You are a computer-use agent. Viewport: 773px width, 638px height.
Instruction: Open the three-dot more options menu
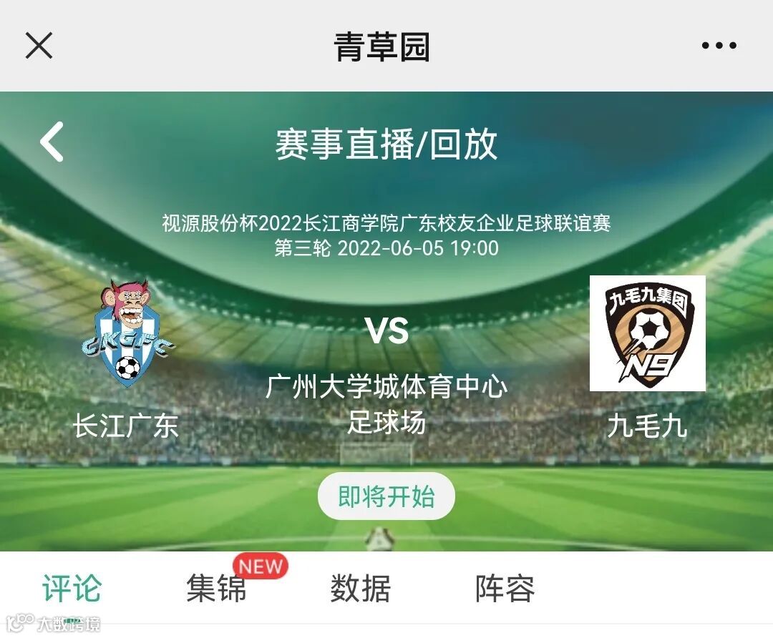(x=719, y=46)
